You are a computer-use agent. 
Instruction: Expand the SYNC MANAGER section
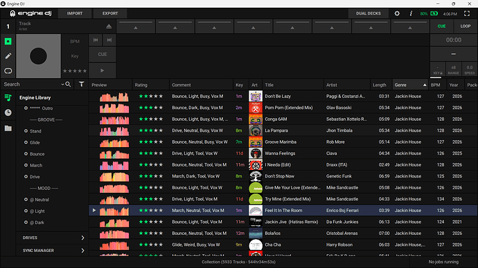[52, 250]
